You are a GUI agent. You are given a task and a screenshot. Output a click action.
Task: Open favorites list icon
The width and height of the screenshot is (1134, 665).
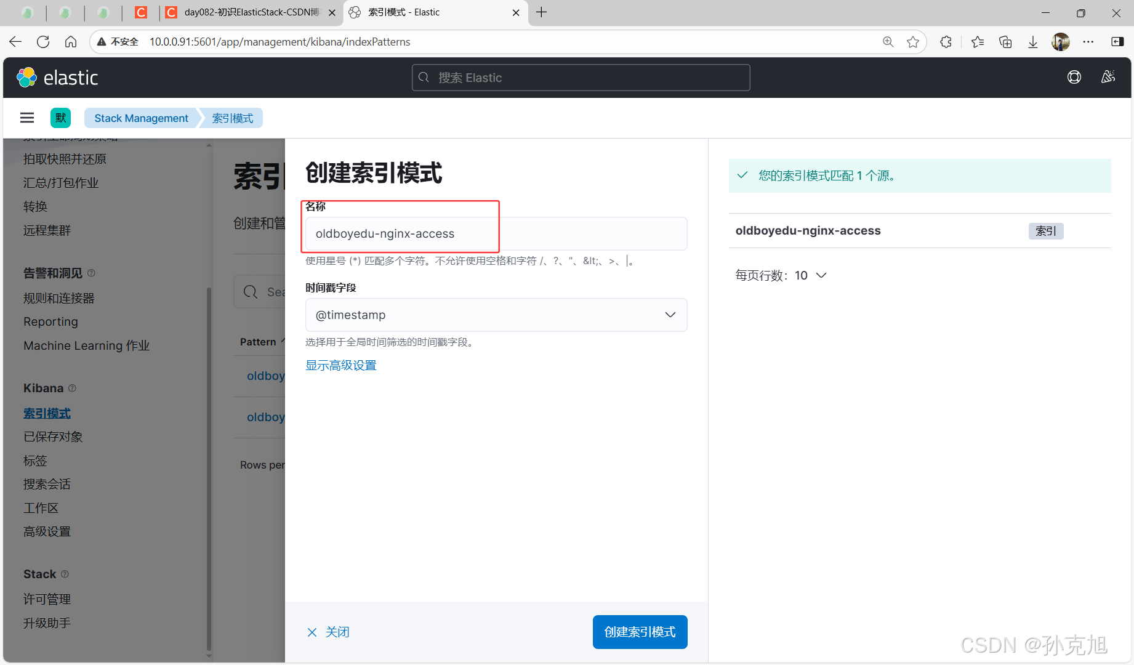click(978, 42)
